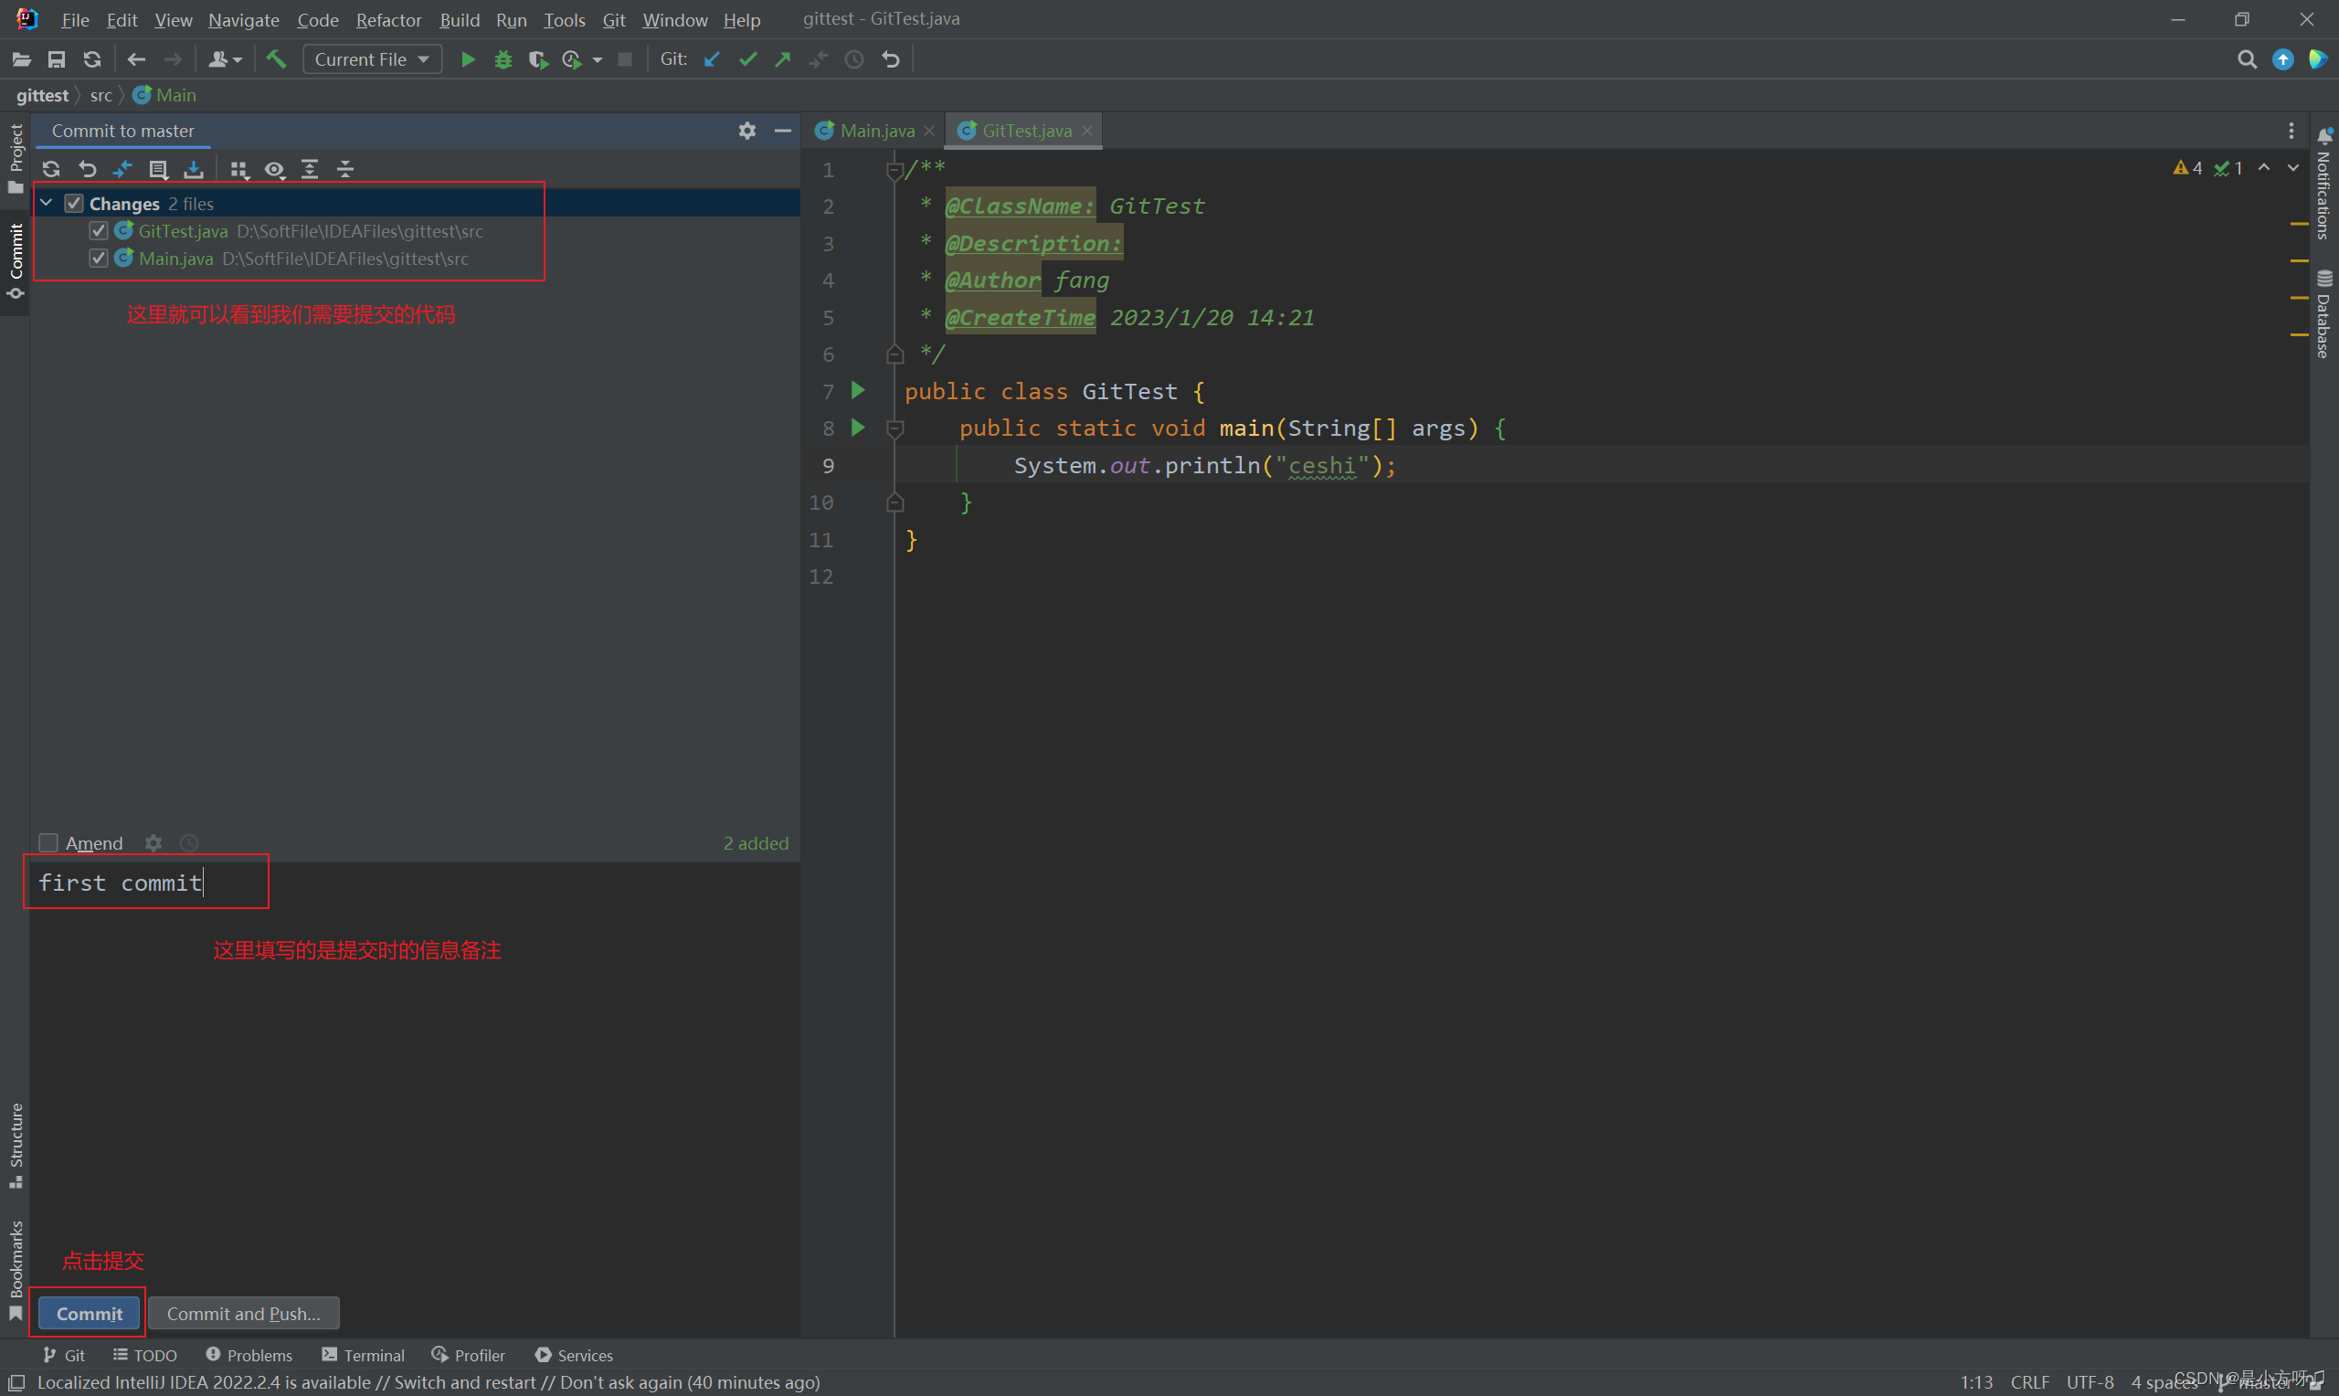Open Commit panel settings gear
Viewport: 2339px width, 1396px height.
point(746,131)
